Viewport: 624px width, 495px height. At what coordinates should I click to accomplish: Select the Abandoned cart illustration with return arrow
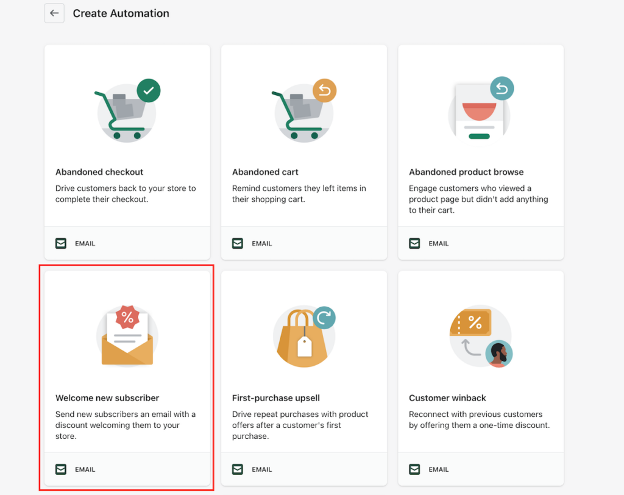tap(304, 110)
